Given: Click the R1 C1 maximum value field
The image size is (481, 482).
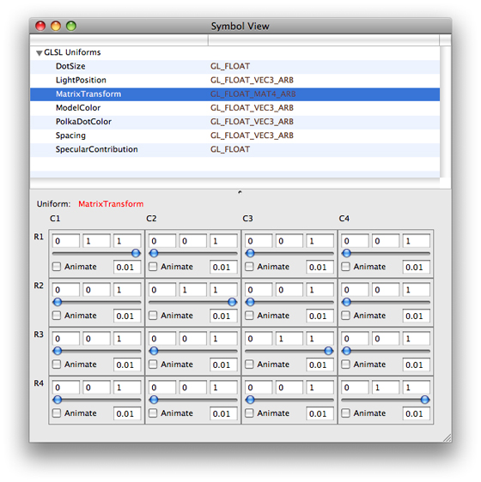Looking at the screenshot, I should tap(127, 241).
